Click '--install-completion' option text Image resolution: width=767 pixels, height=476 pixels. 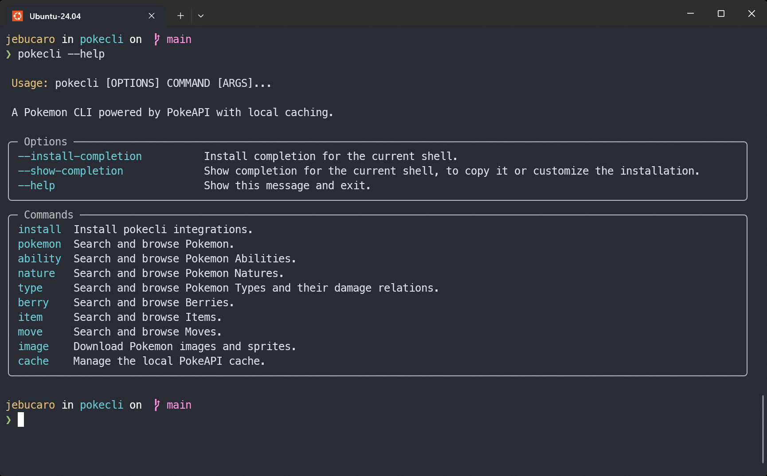[80, 156]
